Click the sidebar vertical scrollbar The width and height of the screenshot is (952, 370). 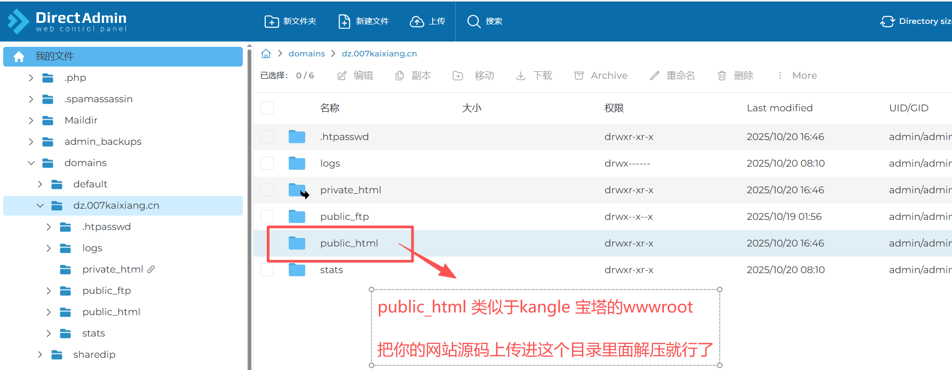coord(249,208)
